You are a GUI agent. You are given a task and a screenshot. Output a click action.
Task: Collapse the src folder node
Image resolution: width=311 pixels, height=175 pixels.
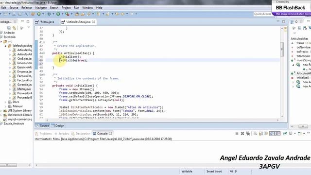pos(1,41)
